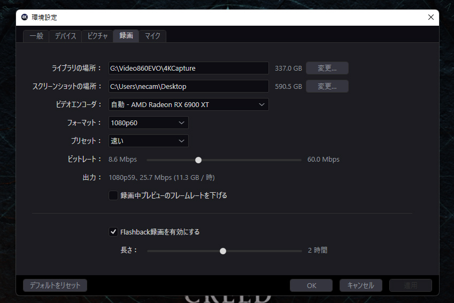Image resolution: width=454 pixels, height=303 pixels.
Task: Click the キャンセル button
Action: tap(361, 285)
